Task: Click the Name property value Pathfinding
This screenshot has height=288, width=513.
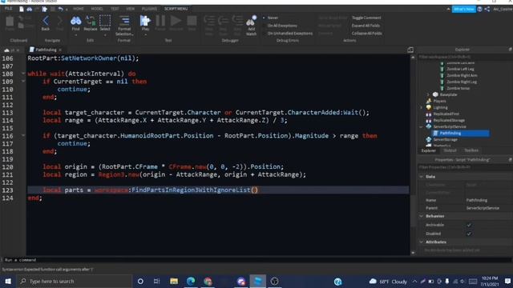Action: (477, 200)
